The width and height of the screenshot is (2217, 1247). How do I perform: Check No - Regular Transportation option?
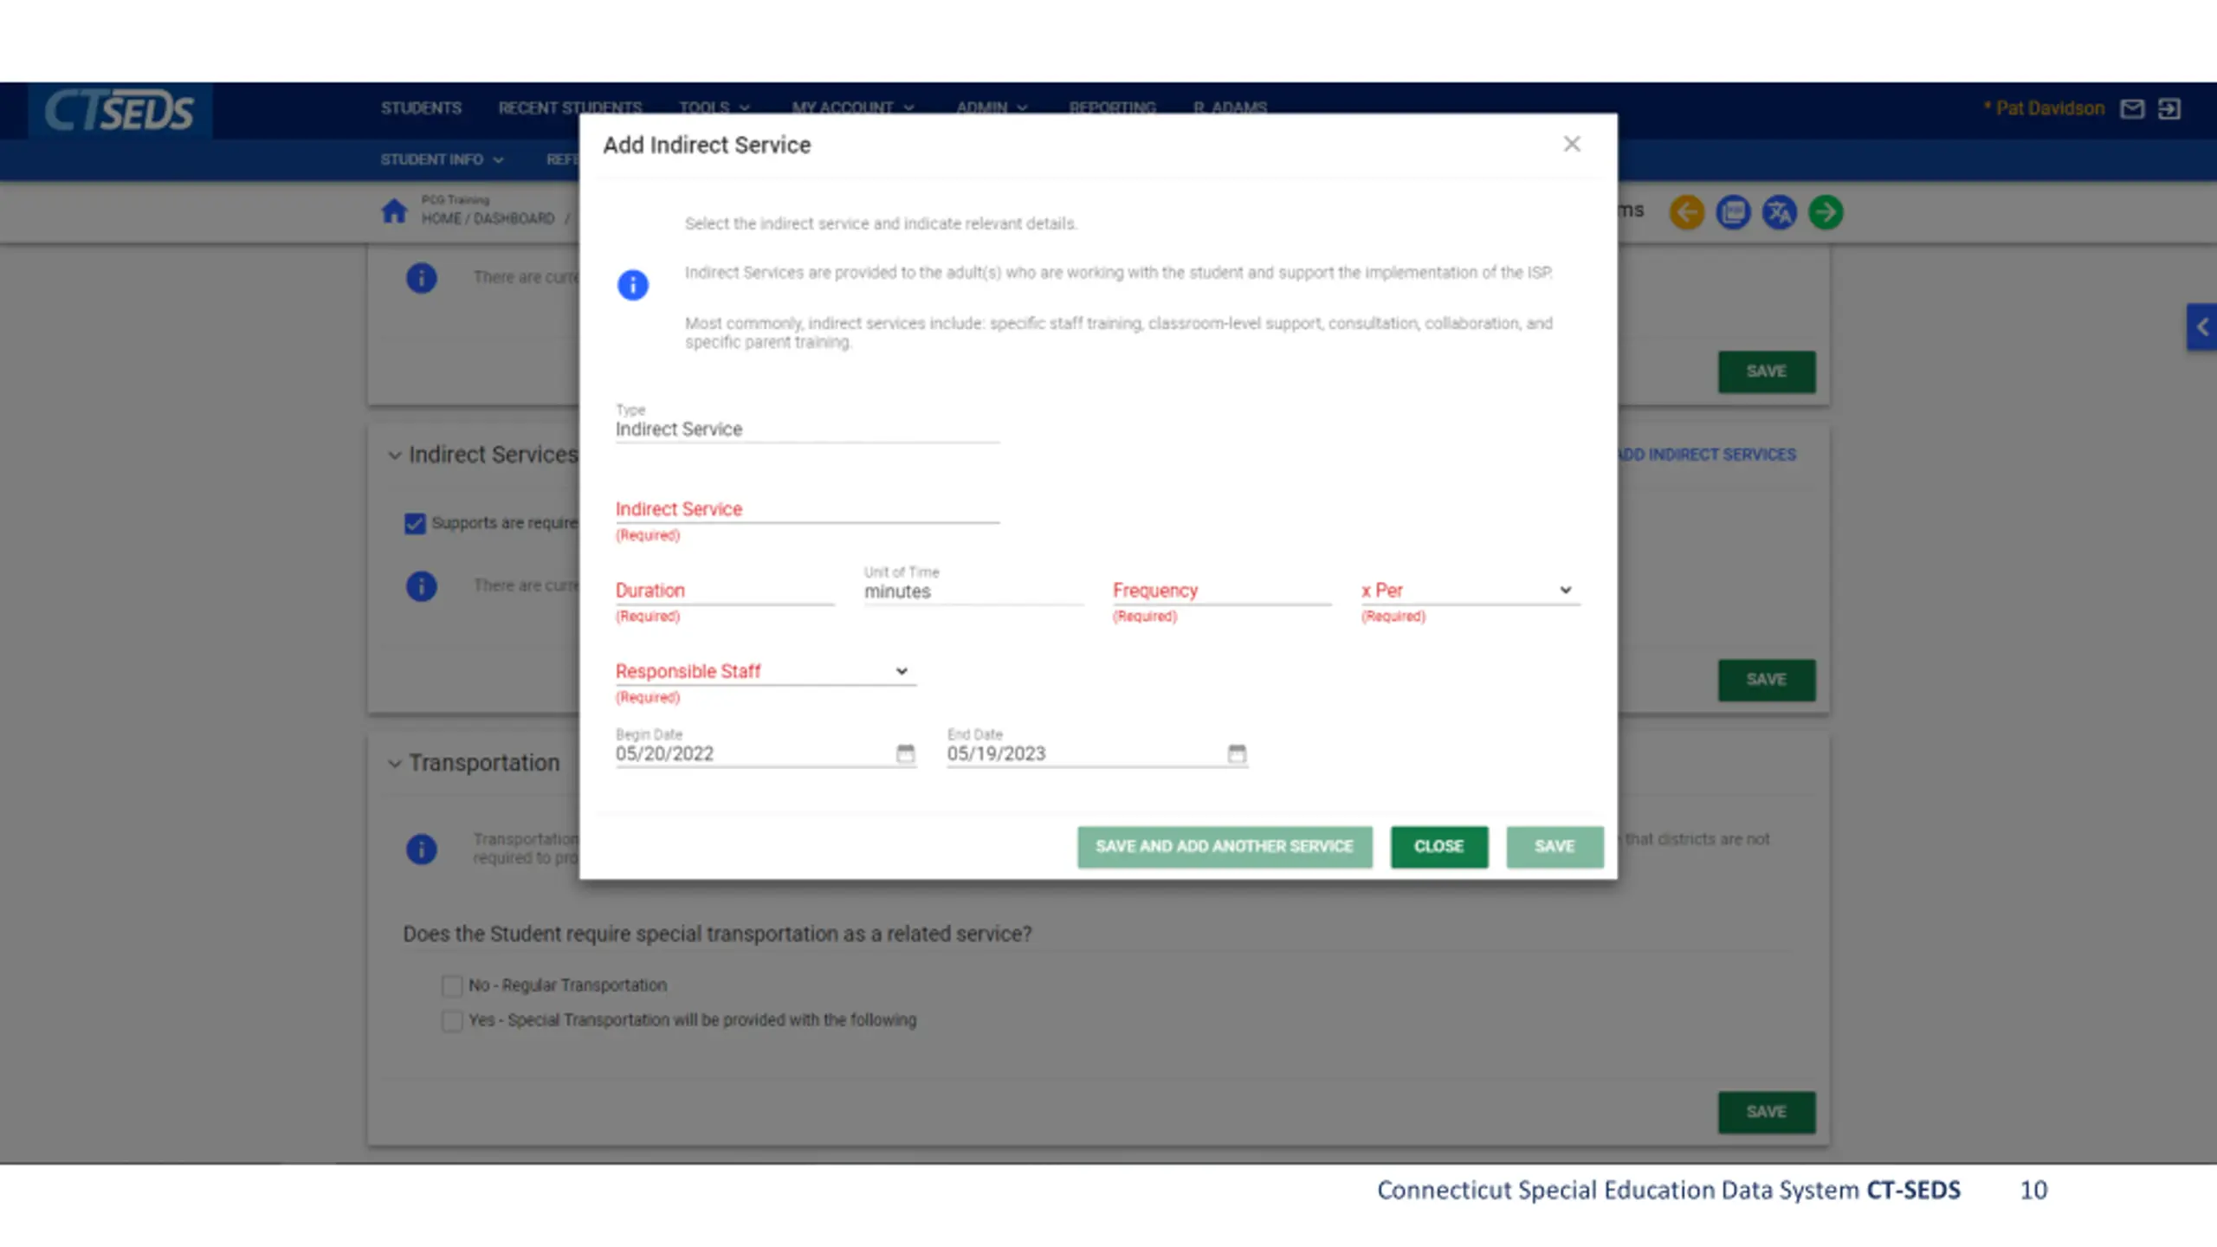pos(452,985)
